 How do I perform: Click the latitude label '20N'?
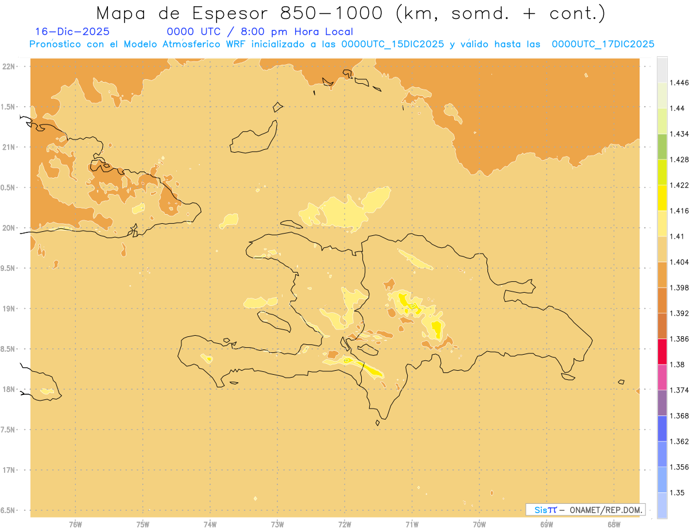click(x=9, y=228)
